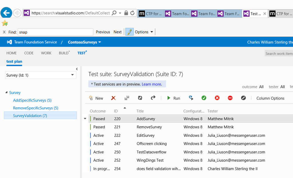Select the Offscreen clicking test row
The height and width of the screenshot is (178, 293).
point(191,143)
